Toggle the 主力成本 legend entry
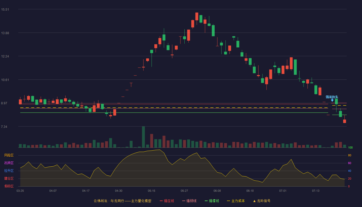Image resolution: width=362 pixels, height=207 pixels. click(x=236, y=201)
